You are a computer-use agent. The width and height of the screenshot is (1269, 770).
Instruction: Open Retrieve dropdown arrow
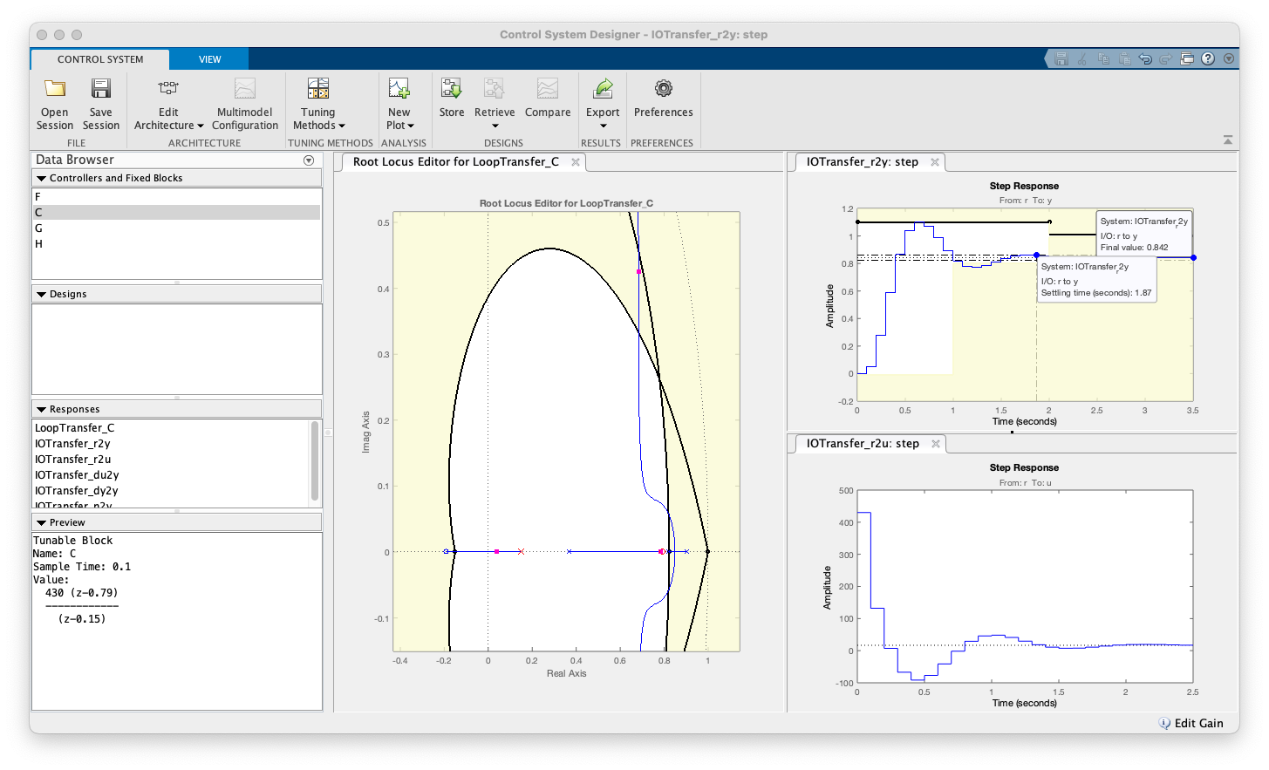tap(495, 126)
